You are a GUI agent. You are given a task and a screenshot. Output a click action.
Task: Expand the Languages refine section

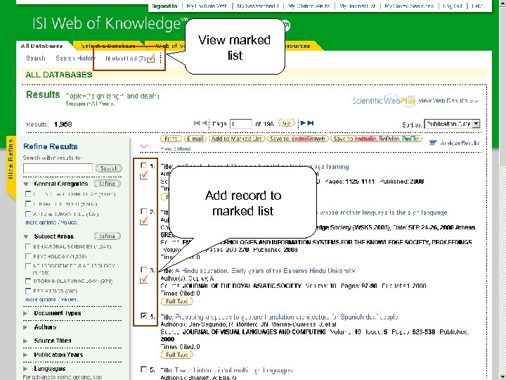(25, 368)
